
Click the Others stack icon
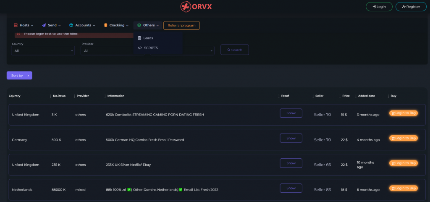139,25
